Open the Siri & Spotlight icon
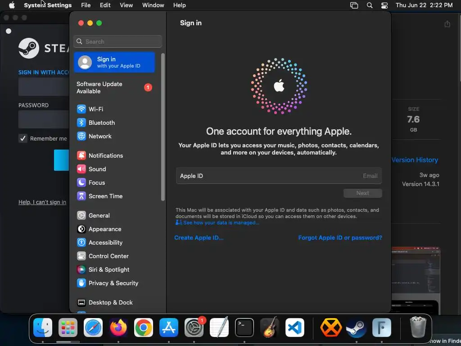 (81, 269)
